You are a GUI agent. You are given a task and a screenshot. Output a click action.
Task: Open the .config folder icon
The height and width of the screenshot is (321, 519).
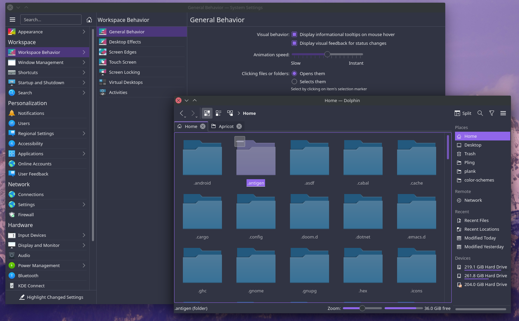click(x=256, y=212)
